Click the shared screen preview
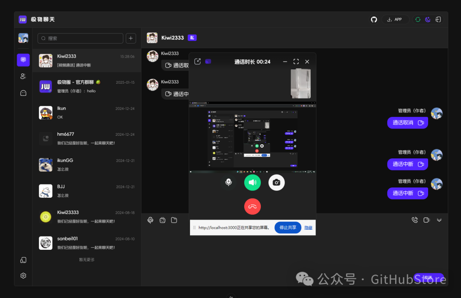 [252, 137]
